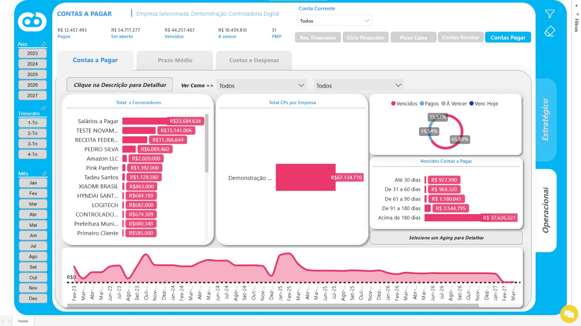Click the company logo icon

click(x=32, y=22)
